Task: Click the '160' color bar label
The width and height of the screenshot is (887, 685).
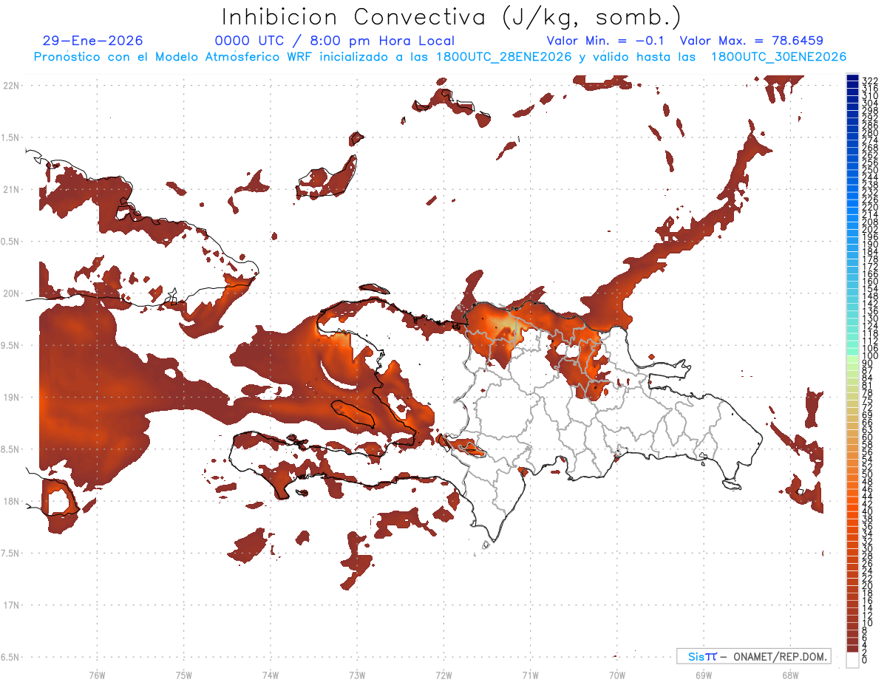Action: pyautogui.click(x=870, y=282)
